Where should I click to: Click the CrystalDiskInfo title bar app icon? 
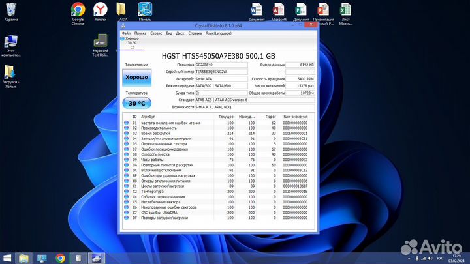[x=123, y=25]
